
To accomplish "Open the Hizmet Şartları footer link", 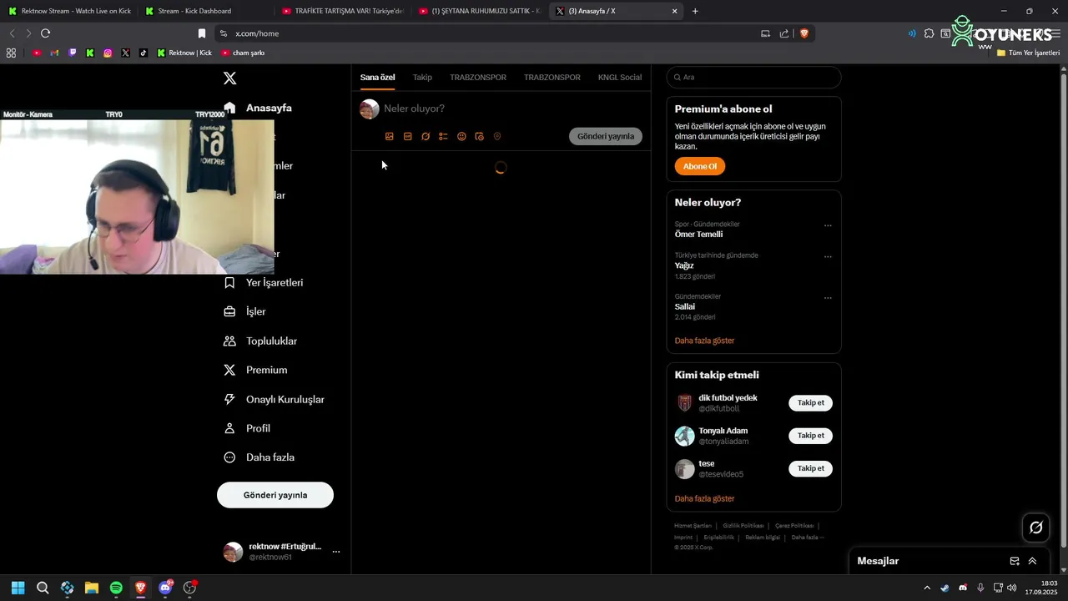I will point(693,526).
